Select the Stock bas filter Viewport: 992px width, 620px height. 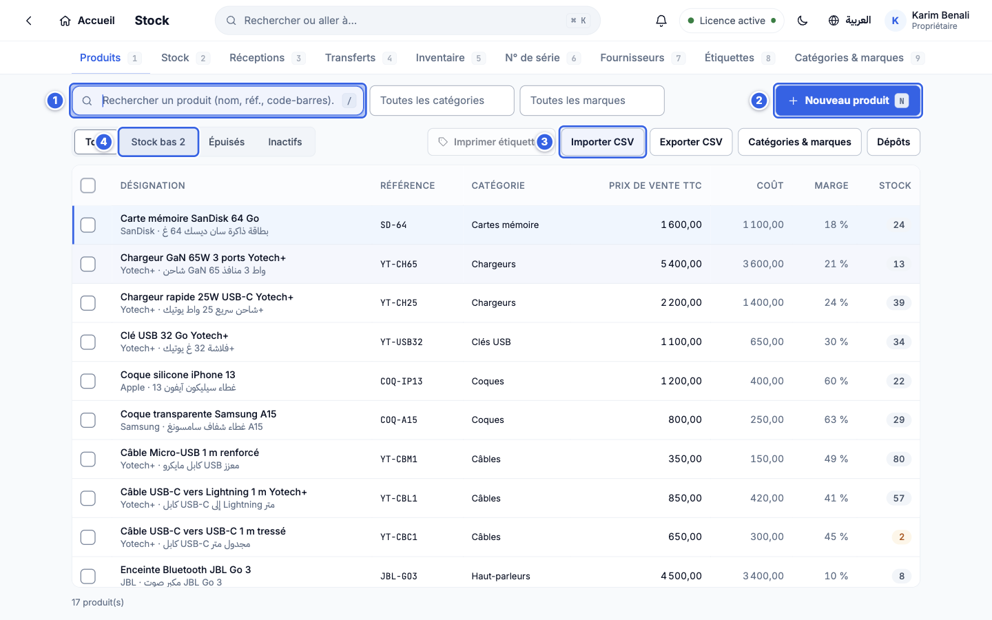tap(158, 142)
